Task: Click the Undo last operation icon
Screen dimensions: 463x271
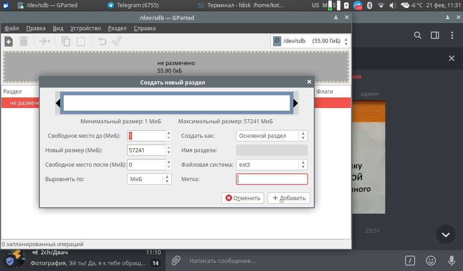Action: click(102, 41)
